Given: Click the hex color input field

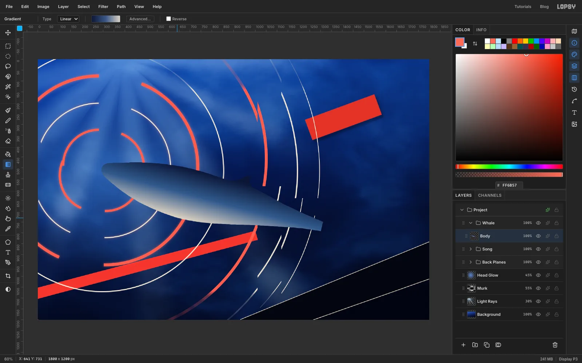Looking at the screenshot, I should pyautogui.click(x=509, y=185).
